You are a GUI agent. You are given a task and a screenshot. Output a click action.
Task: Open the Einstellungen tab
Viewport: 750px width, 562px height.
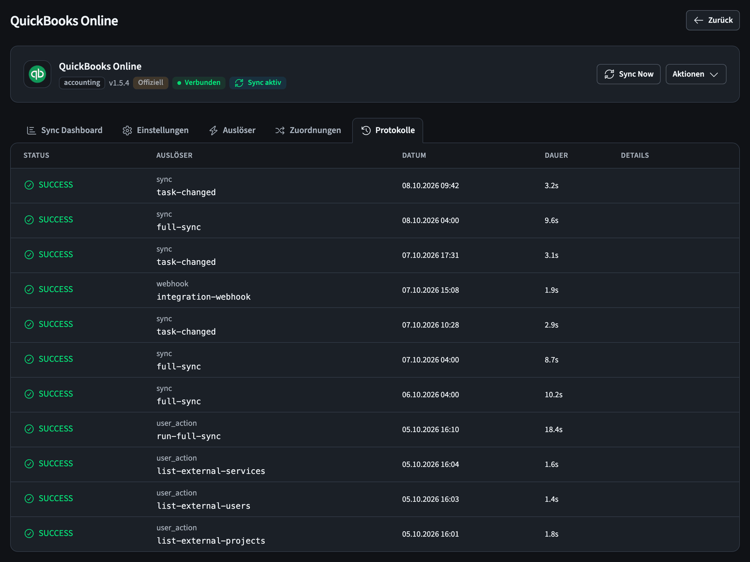156,130
